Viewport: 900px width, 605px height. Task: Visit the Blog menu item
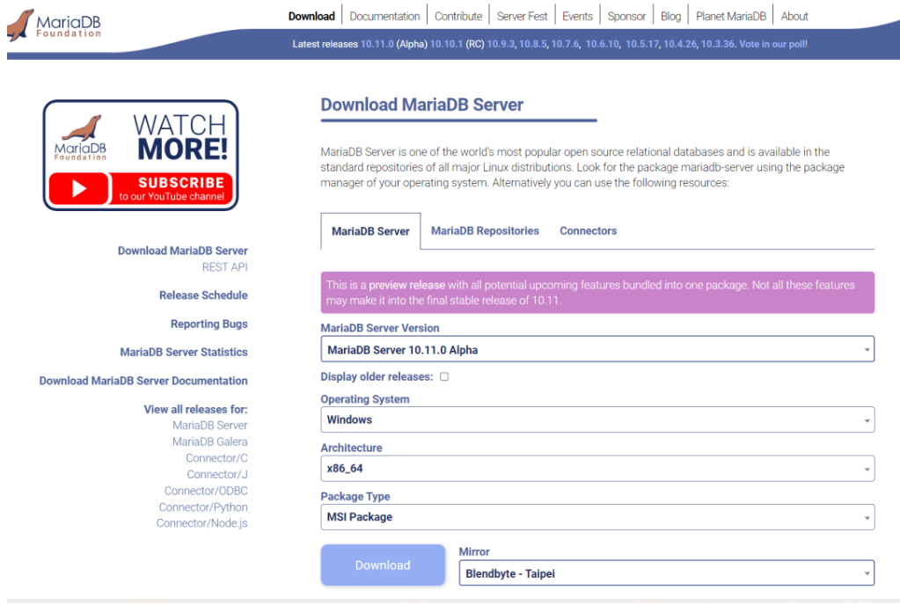tap(670, 16)
